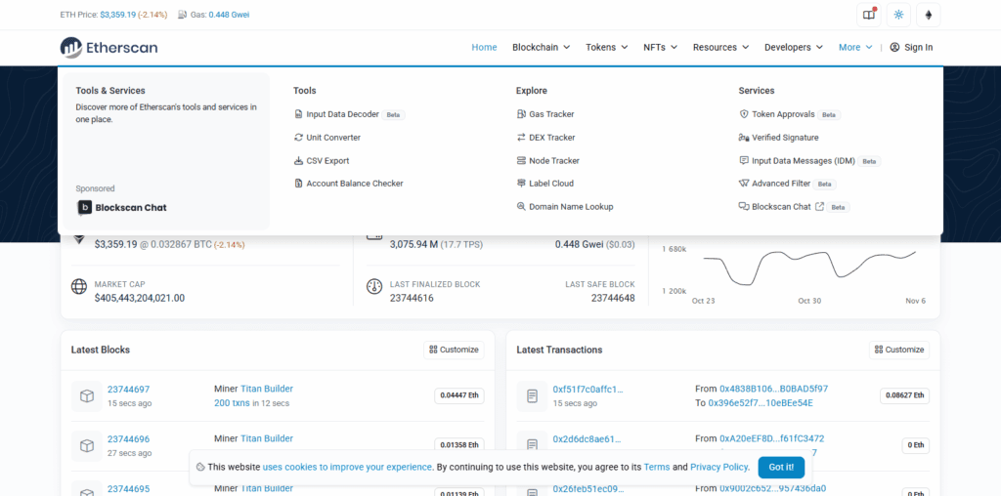The height and width of the screenshot is (496, 1001).
Task: Click the Last Finalized Block gauge icon
Action: 374,286
